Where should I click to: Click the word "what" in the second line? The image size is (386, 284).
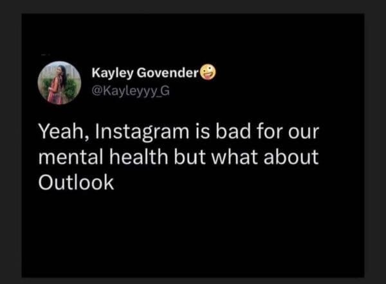[x=235, y=156]
